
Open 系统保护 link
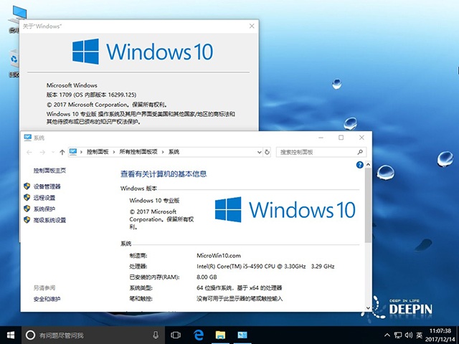pos(44,209)
